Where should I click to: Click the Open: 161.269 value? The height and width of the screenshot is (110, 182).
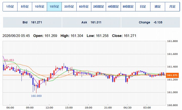45,36
